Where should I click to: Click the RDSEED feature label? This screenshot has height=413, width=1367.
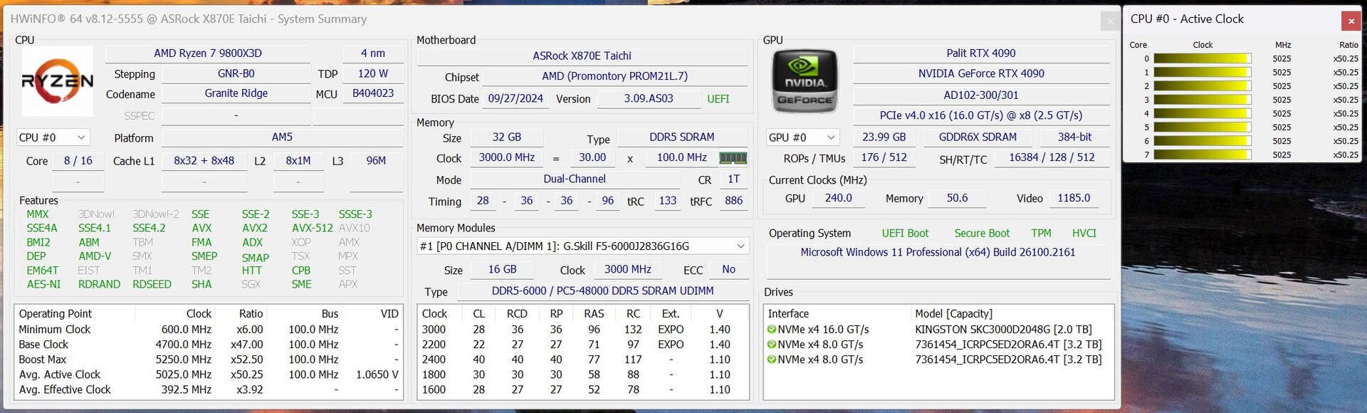pos(152,285)
